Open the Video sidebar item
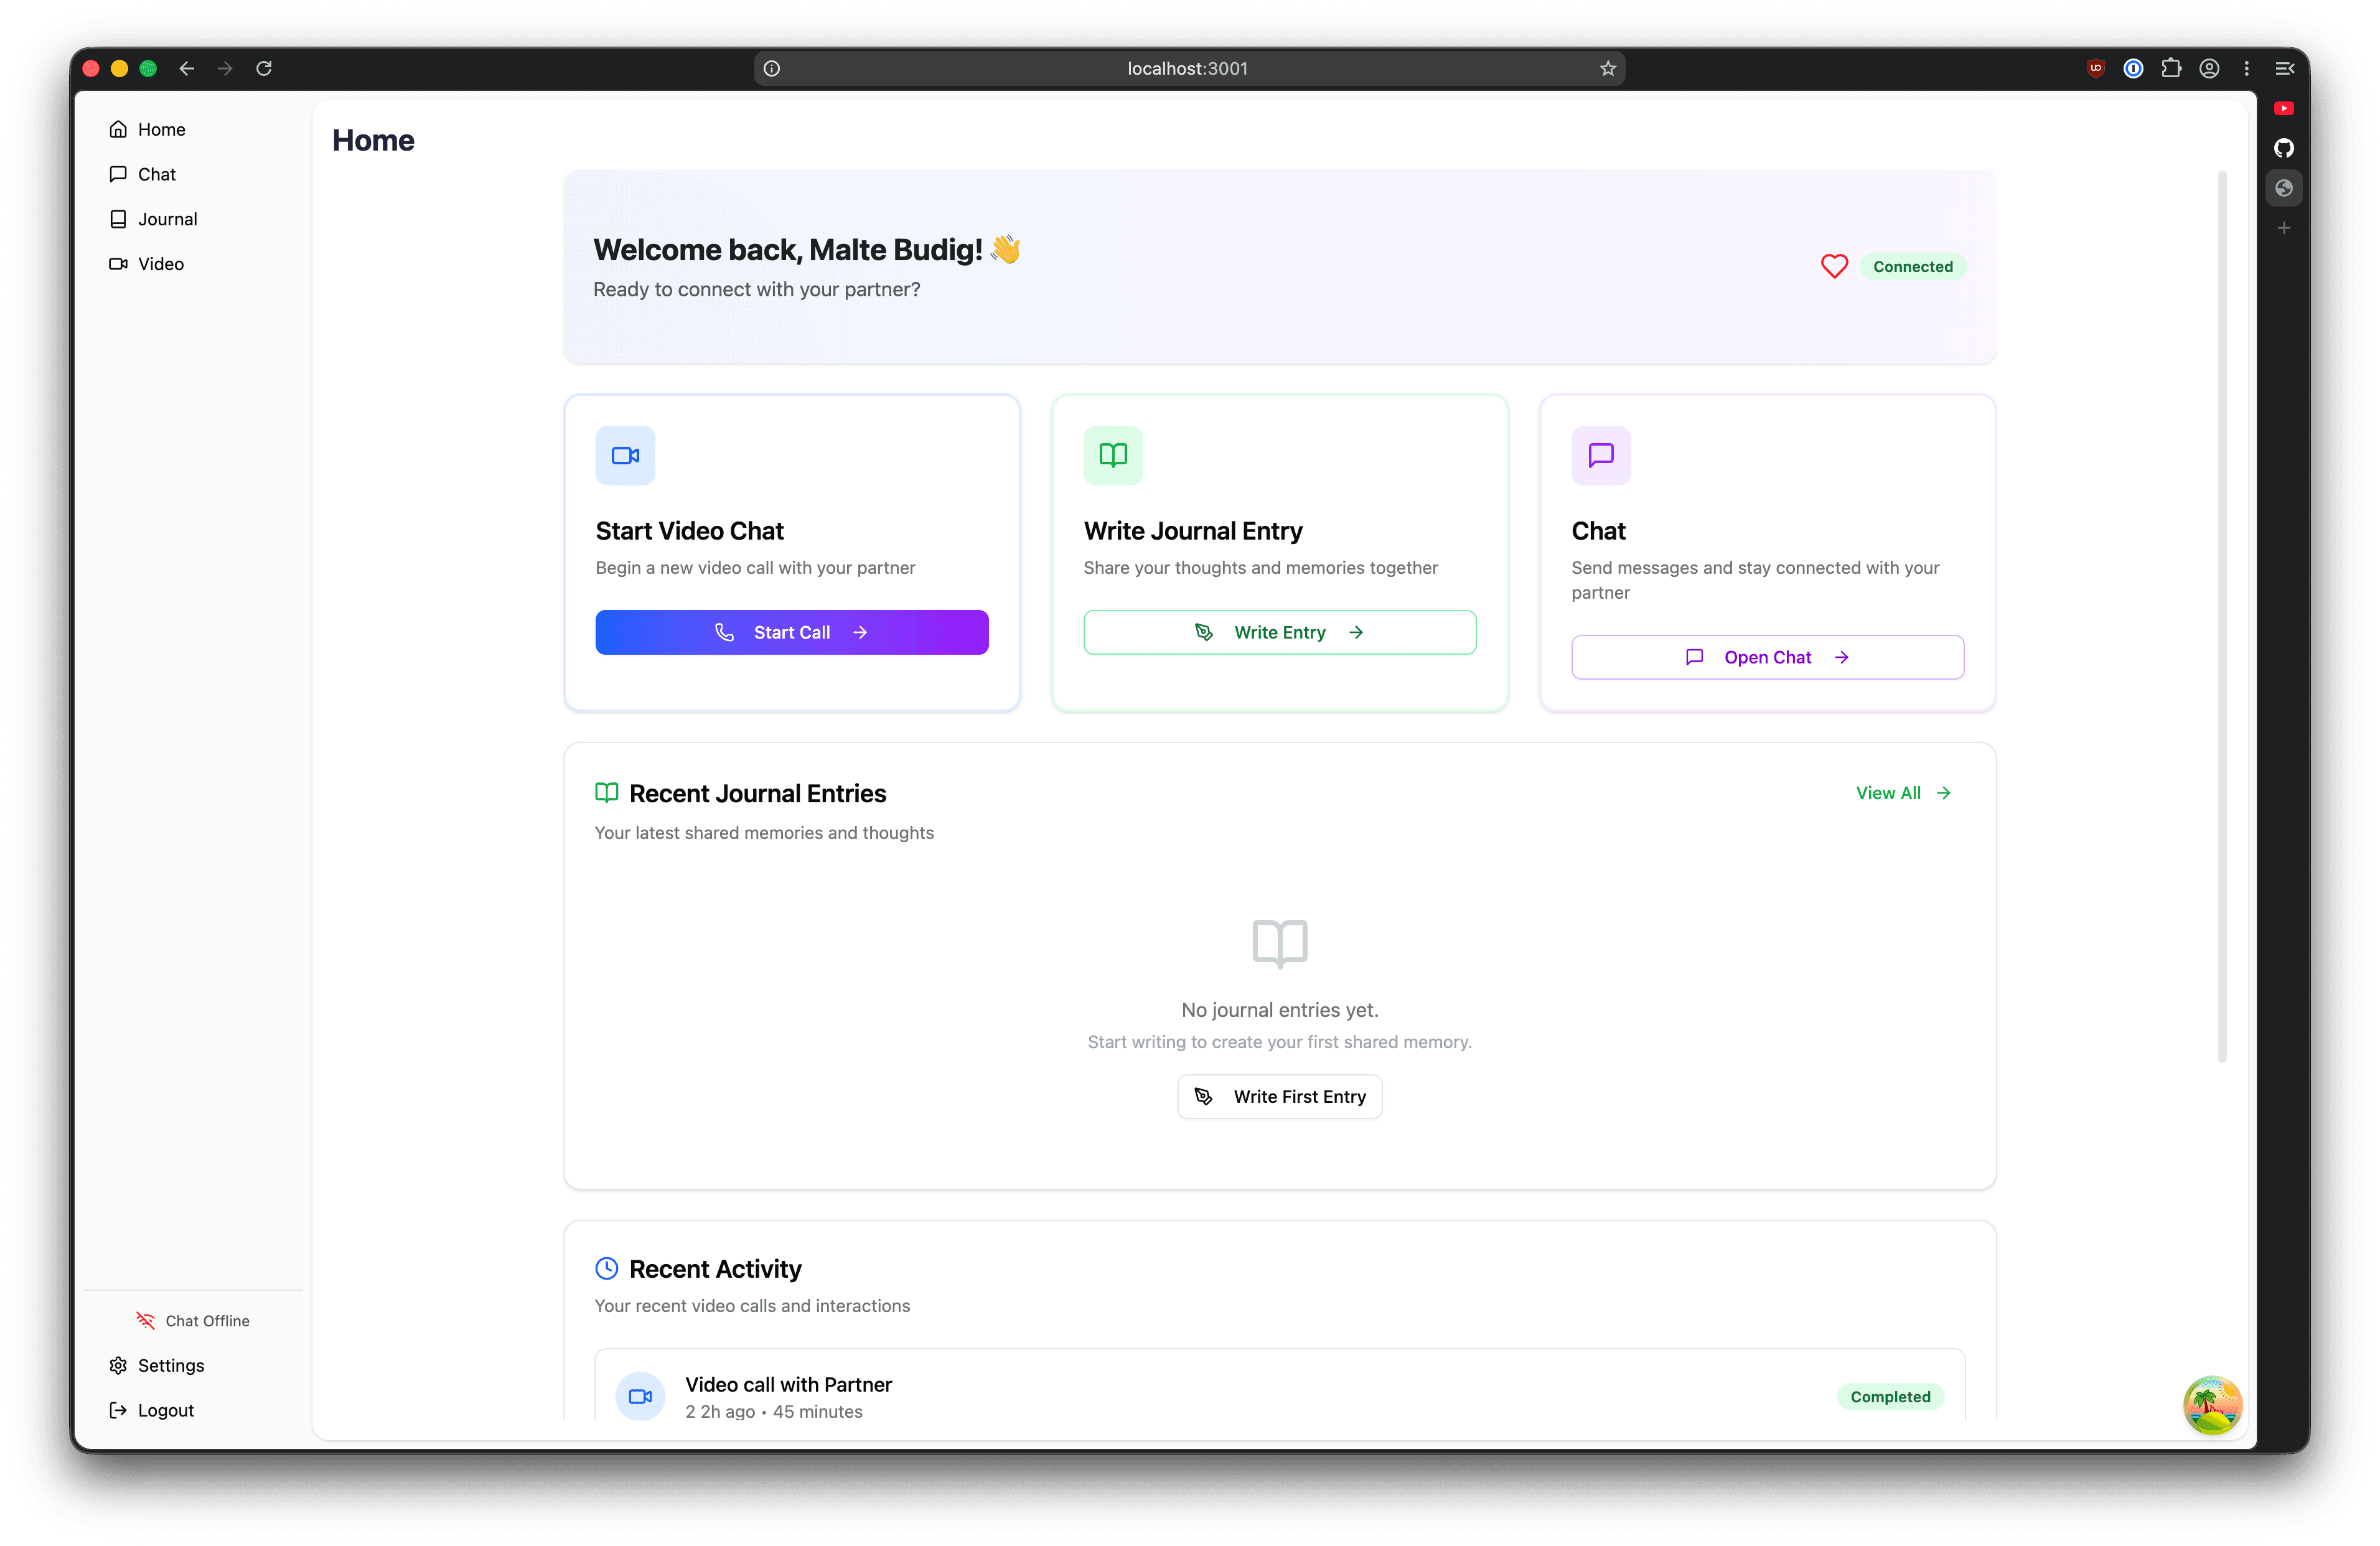 coord(147,264)
